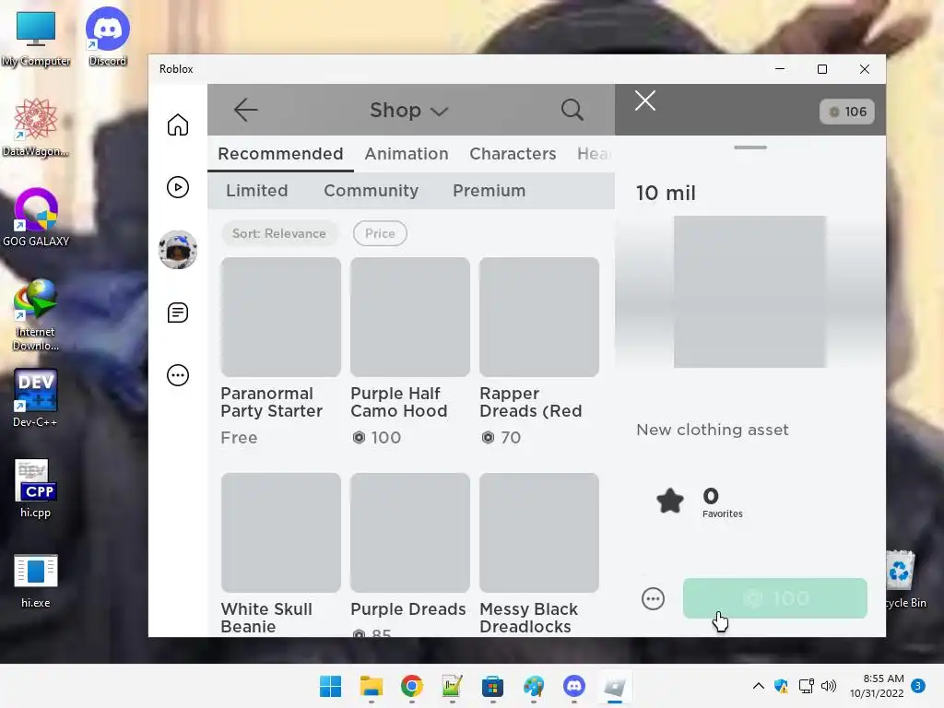Open the GOG GALAXY desktop shortcut

(x=36, y=218)
